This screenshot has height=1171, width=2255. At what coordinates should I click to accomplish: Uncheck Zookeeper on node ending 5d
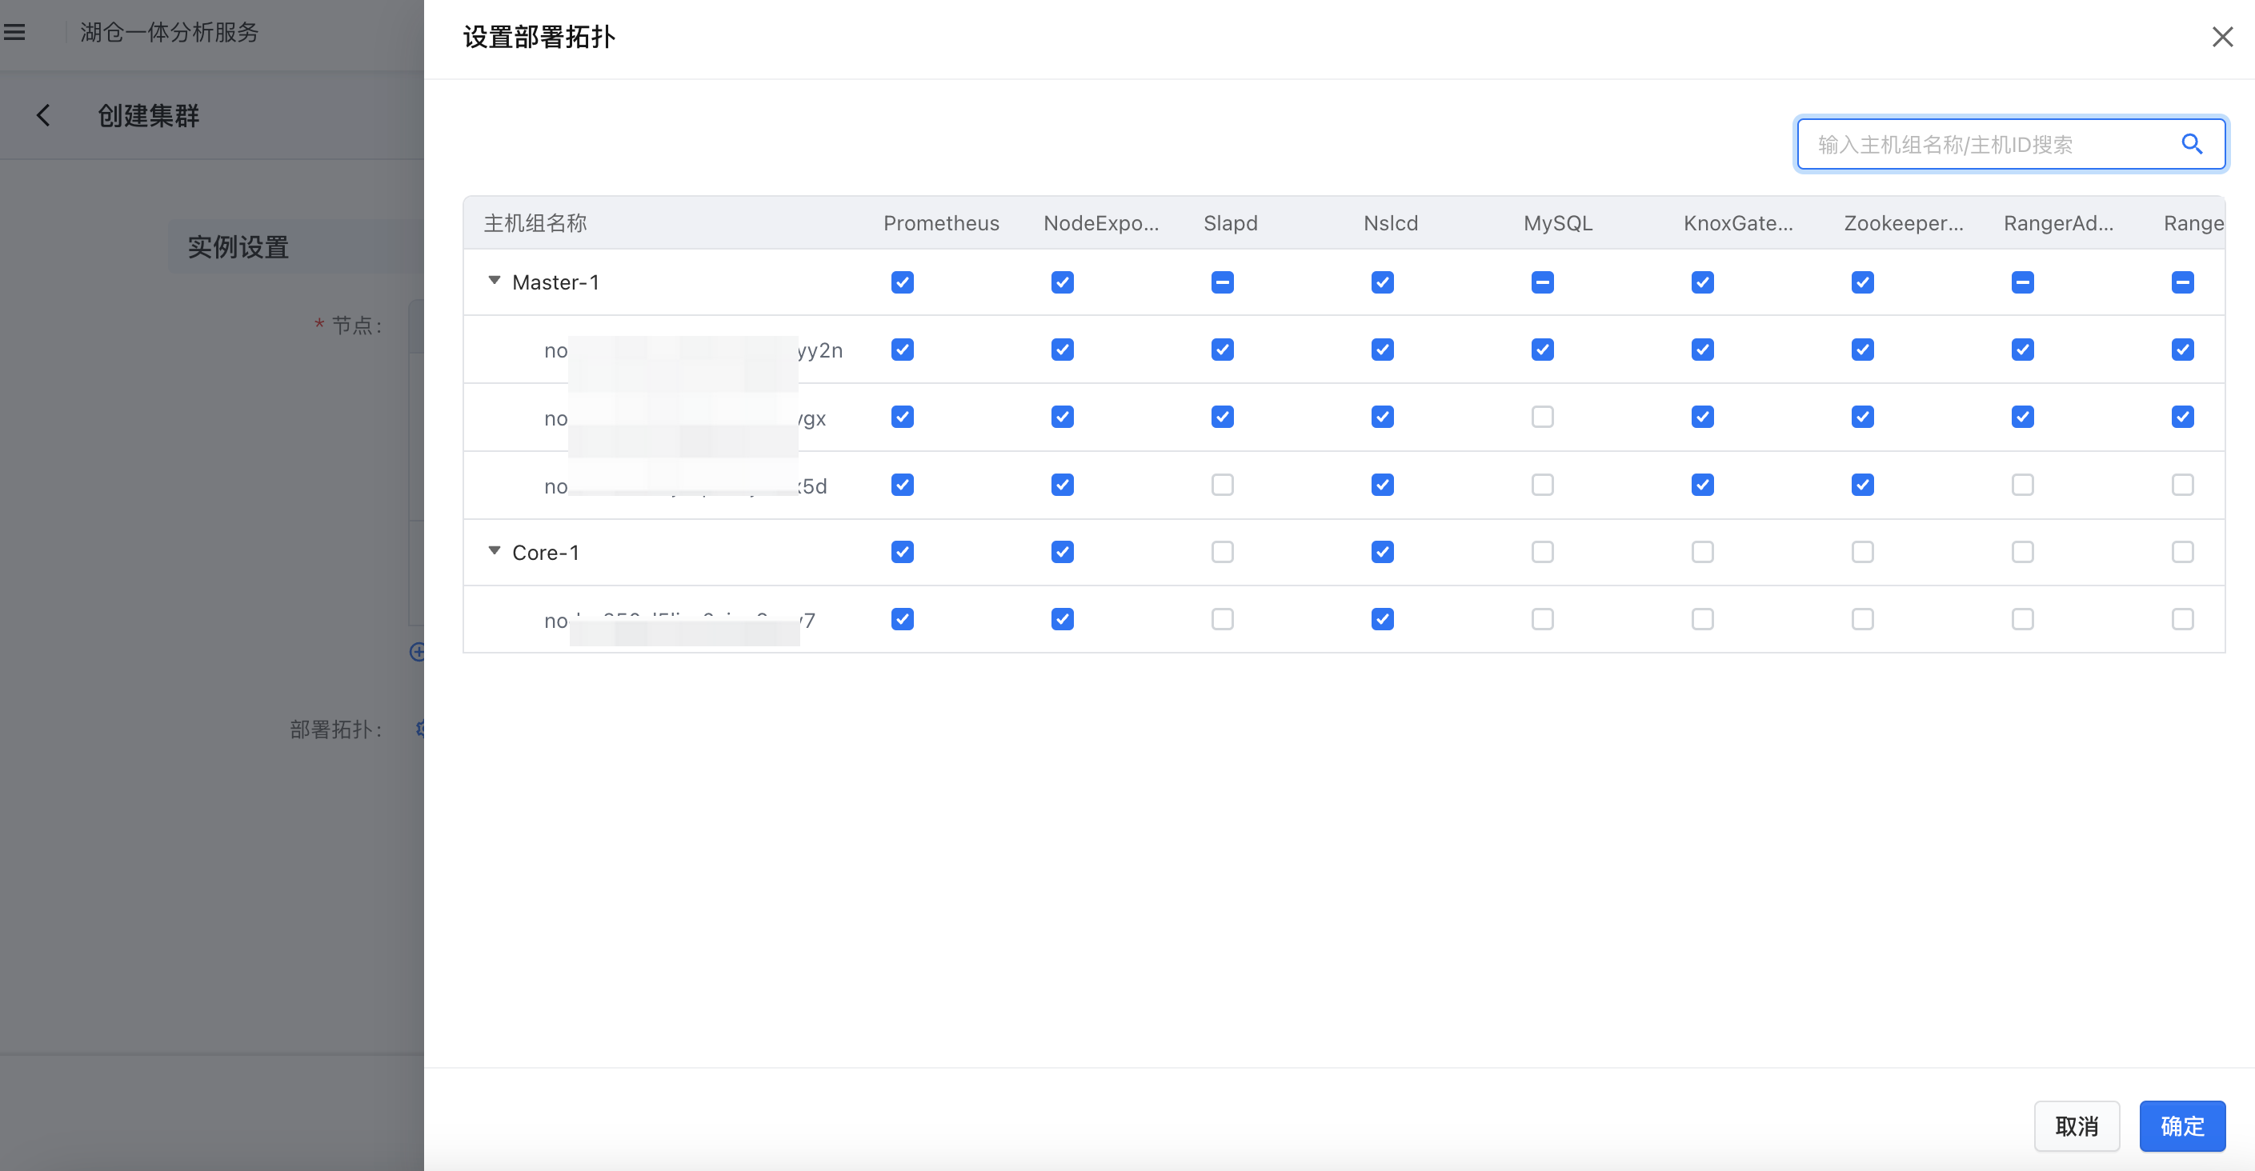[1863, 484]
